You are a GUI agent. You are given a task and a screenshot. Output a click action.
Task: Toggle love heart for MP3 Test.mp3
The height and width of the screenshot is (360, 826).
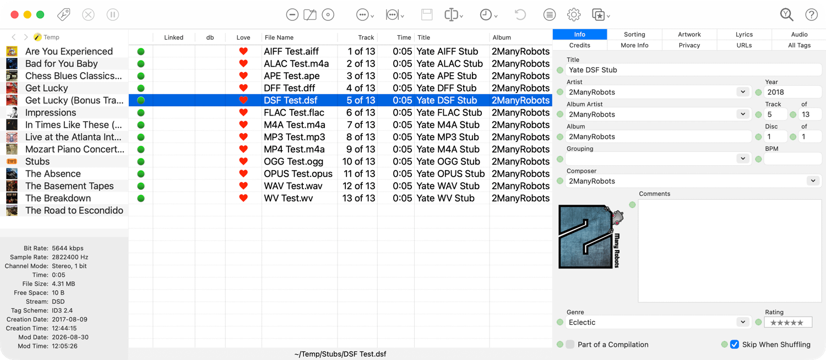(x=243, y=137)
